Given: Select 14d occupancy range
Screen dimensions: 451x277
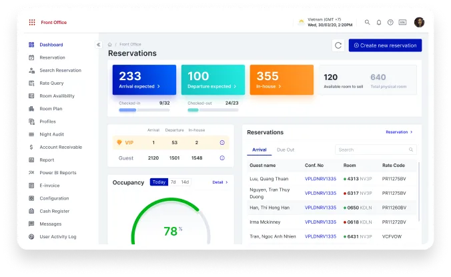Looking at the screenshot, I should (x=185, y=182).
